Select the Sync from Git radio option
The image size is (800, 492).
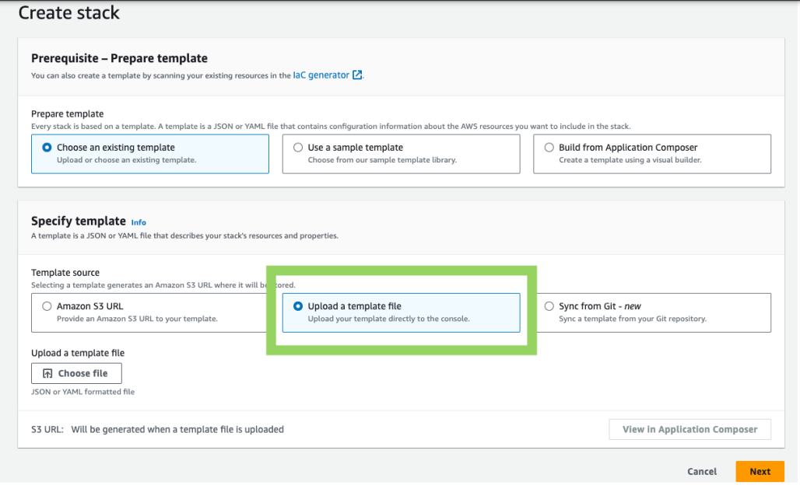point(549,306)
